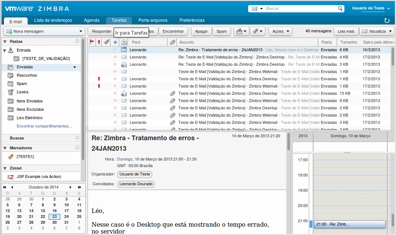Image resolution: width=396 pixels, height=235 pixels.
Task: Click the Marcadores gear options icon
Action: pos(77,148)
